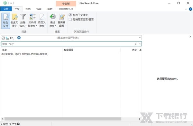This screenshot has height=126, width=193.
Task: Toggle 包含子文件夹 checkbox
Action: click(70, 15)
